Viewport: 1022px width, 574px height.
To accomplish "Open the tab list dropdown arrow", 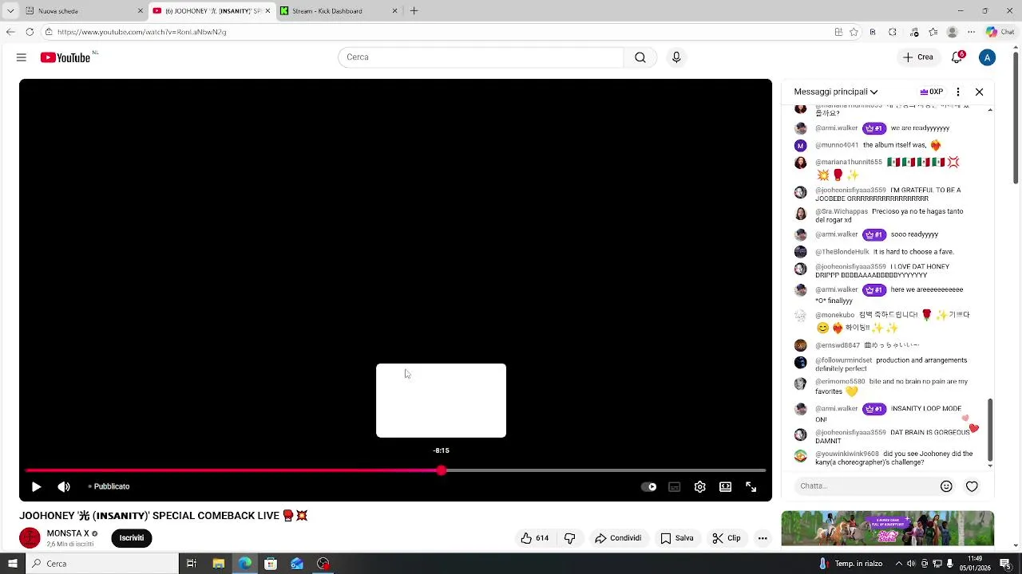I will pyautogui.click(x=10, y=11).
